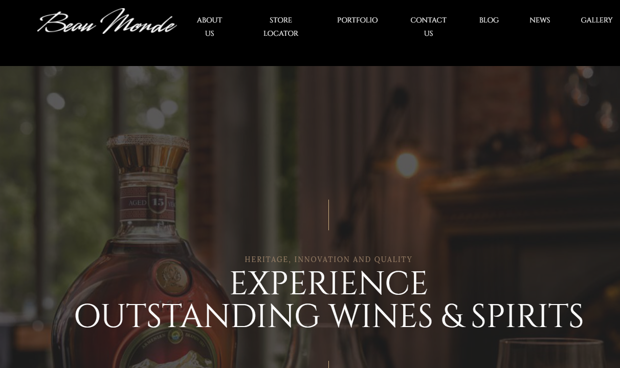Open the Portfolio menu item

click(357, 20)
